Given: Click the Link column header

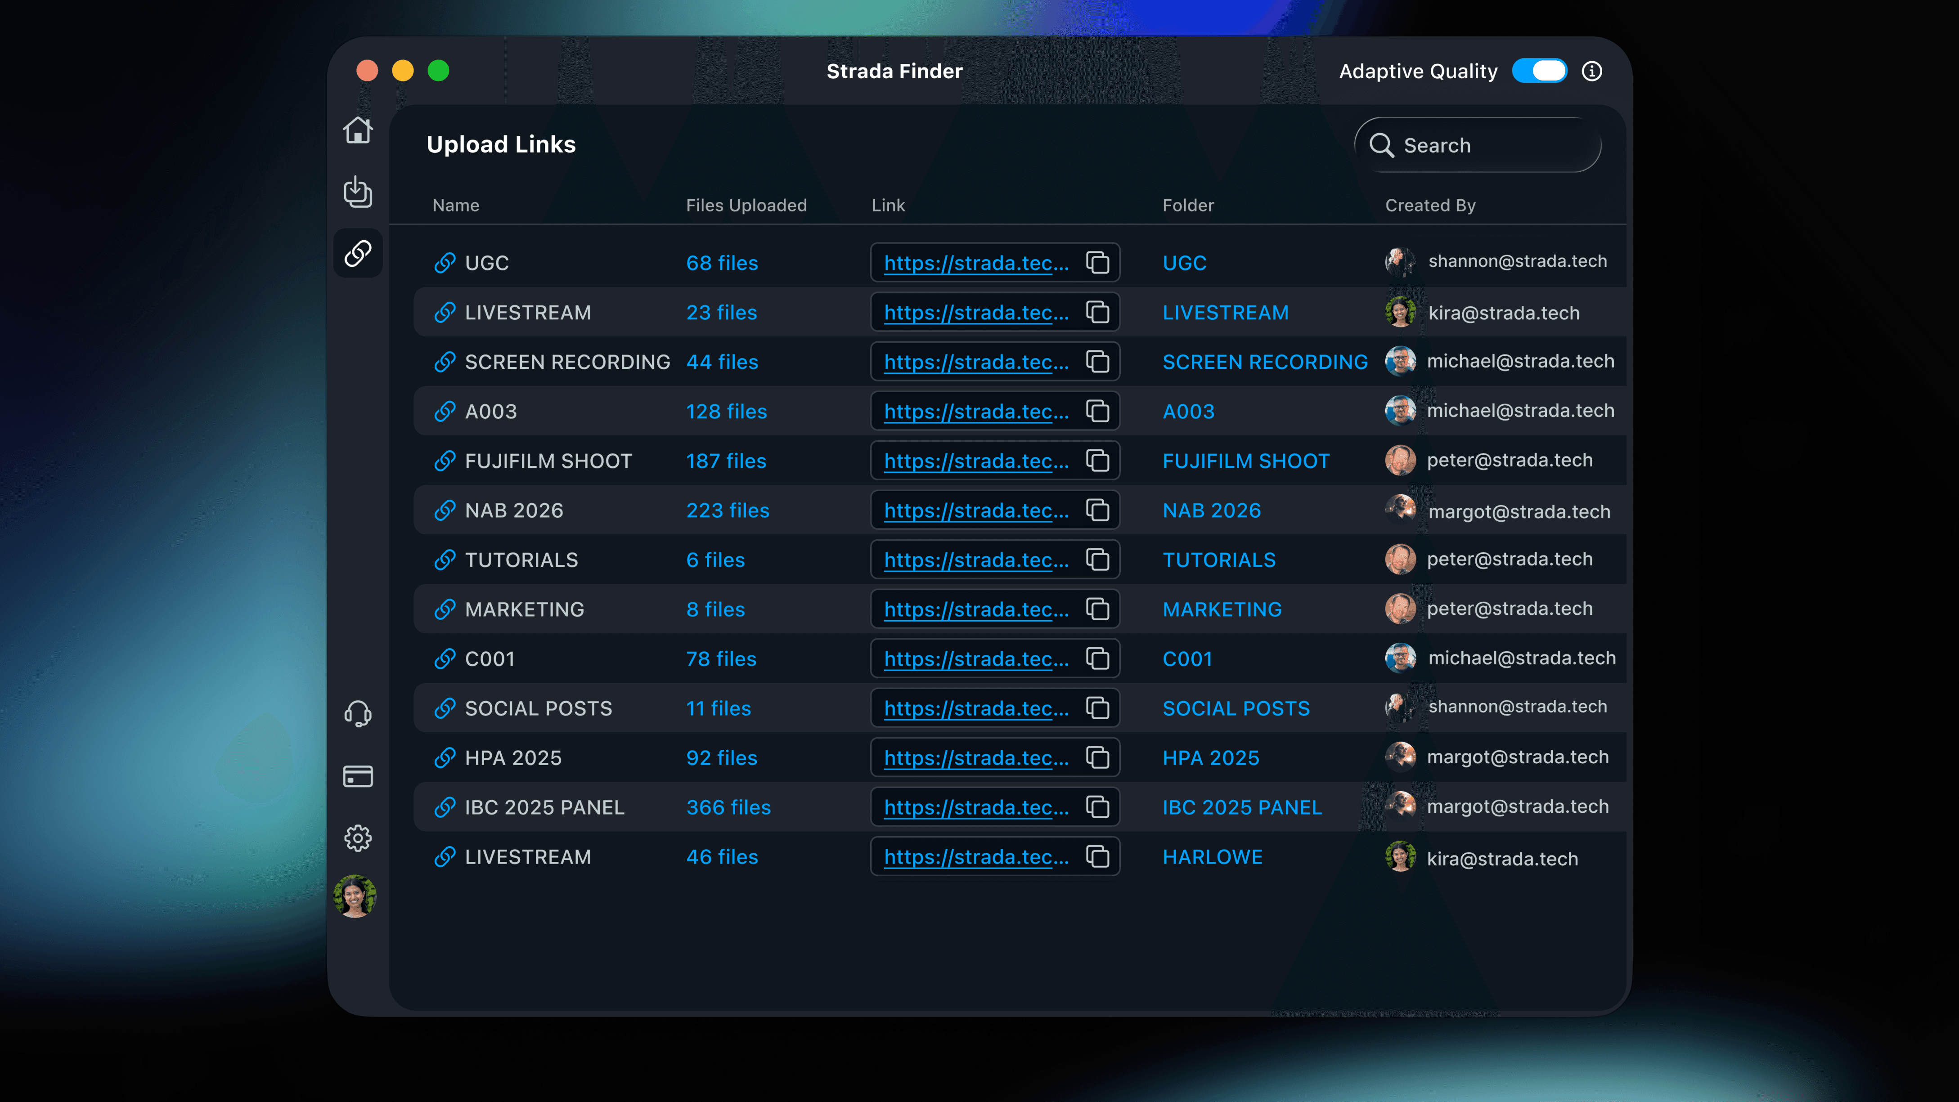Looking at the screenshot, I should pyautogui.click(x=888, y=205).
